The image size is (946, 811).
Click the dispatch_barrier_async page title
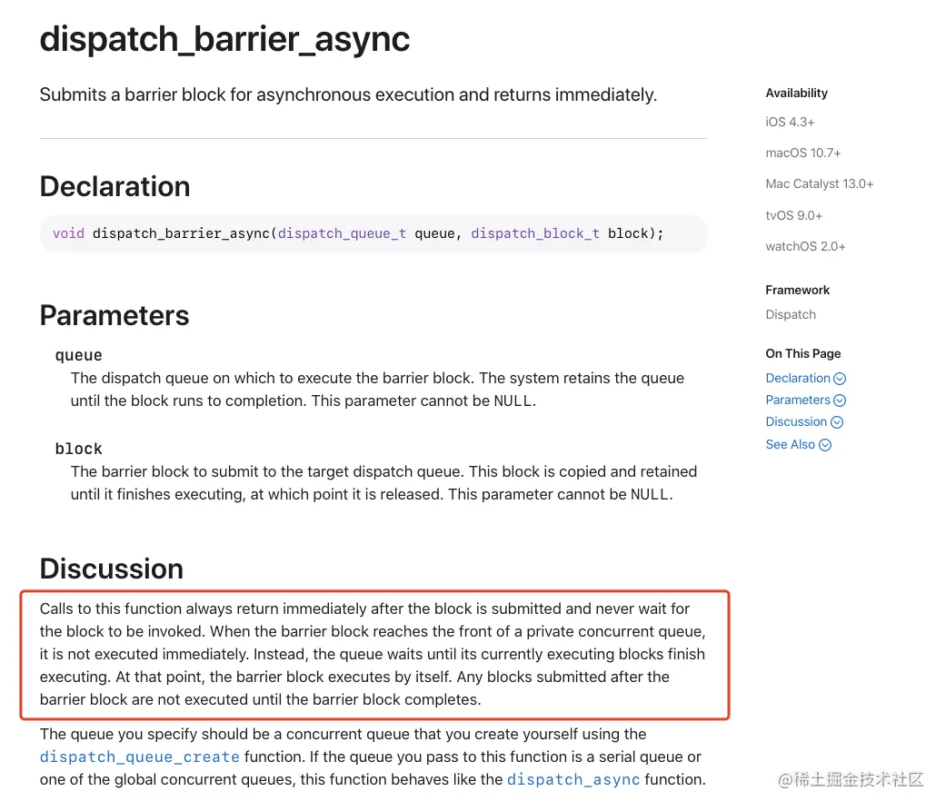[224, 39]
